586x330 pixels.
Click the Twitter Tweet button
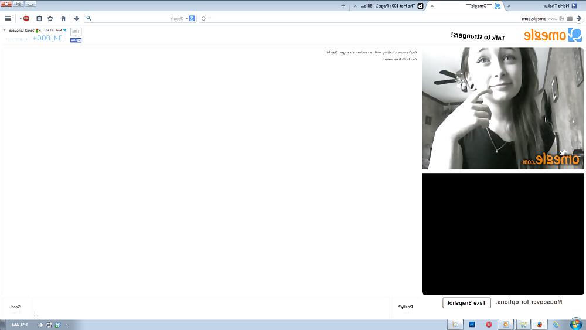[60, 30]
